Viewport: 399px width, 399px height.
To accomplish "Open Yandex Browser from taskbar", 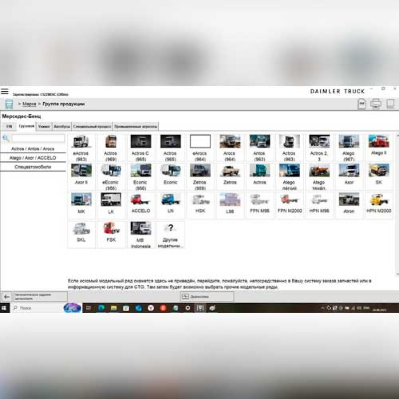I will pos(151,308).
